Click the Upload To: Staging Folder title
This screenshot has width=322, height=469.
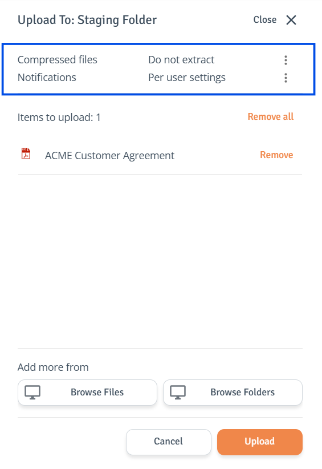pos(87,20)
